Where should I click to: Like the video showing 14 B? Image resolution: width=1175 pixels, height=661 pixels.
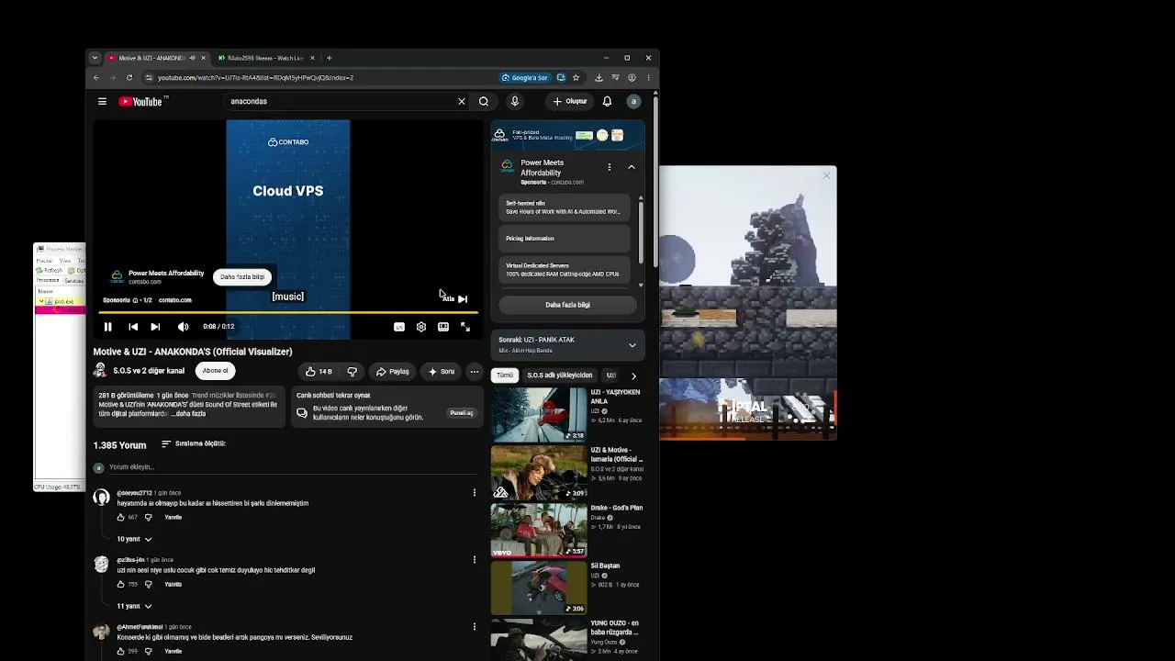click(x=319, y=372)
